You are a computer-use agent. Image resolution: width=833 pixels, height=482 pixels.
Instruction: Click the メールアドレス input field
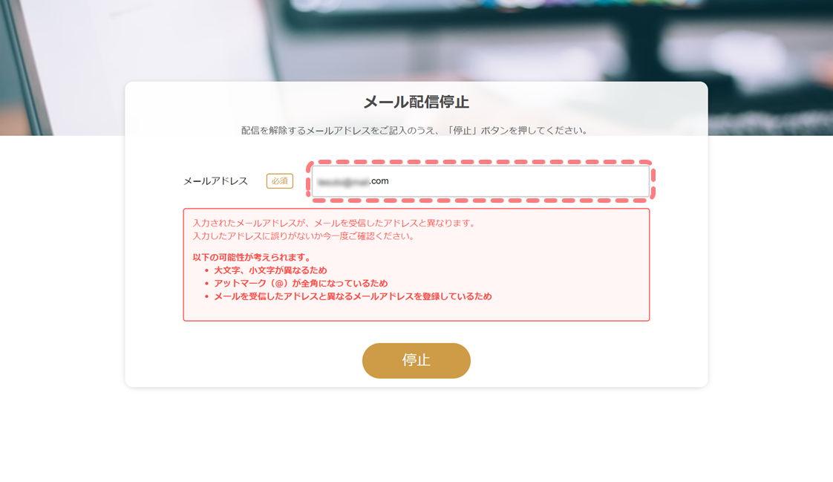[480, 181]
